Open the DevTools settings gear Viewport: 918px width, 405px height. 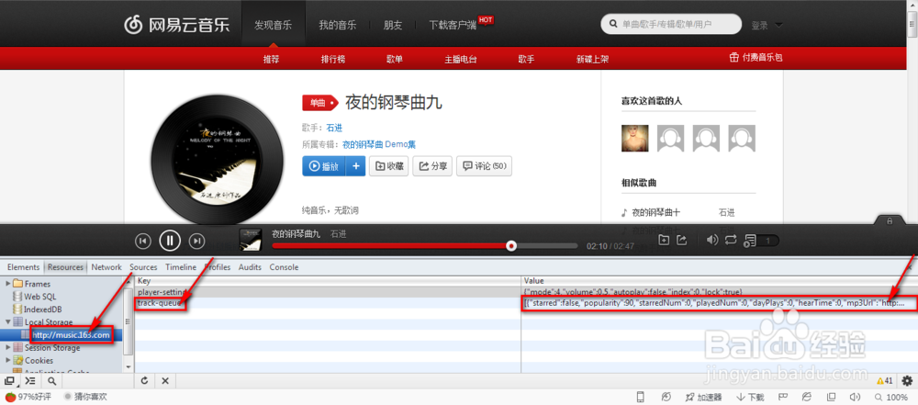[907, 381]
